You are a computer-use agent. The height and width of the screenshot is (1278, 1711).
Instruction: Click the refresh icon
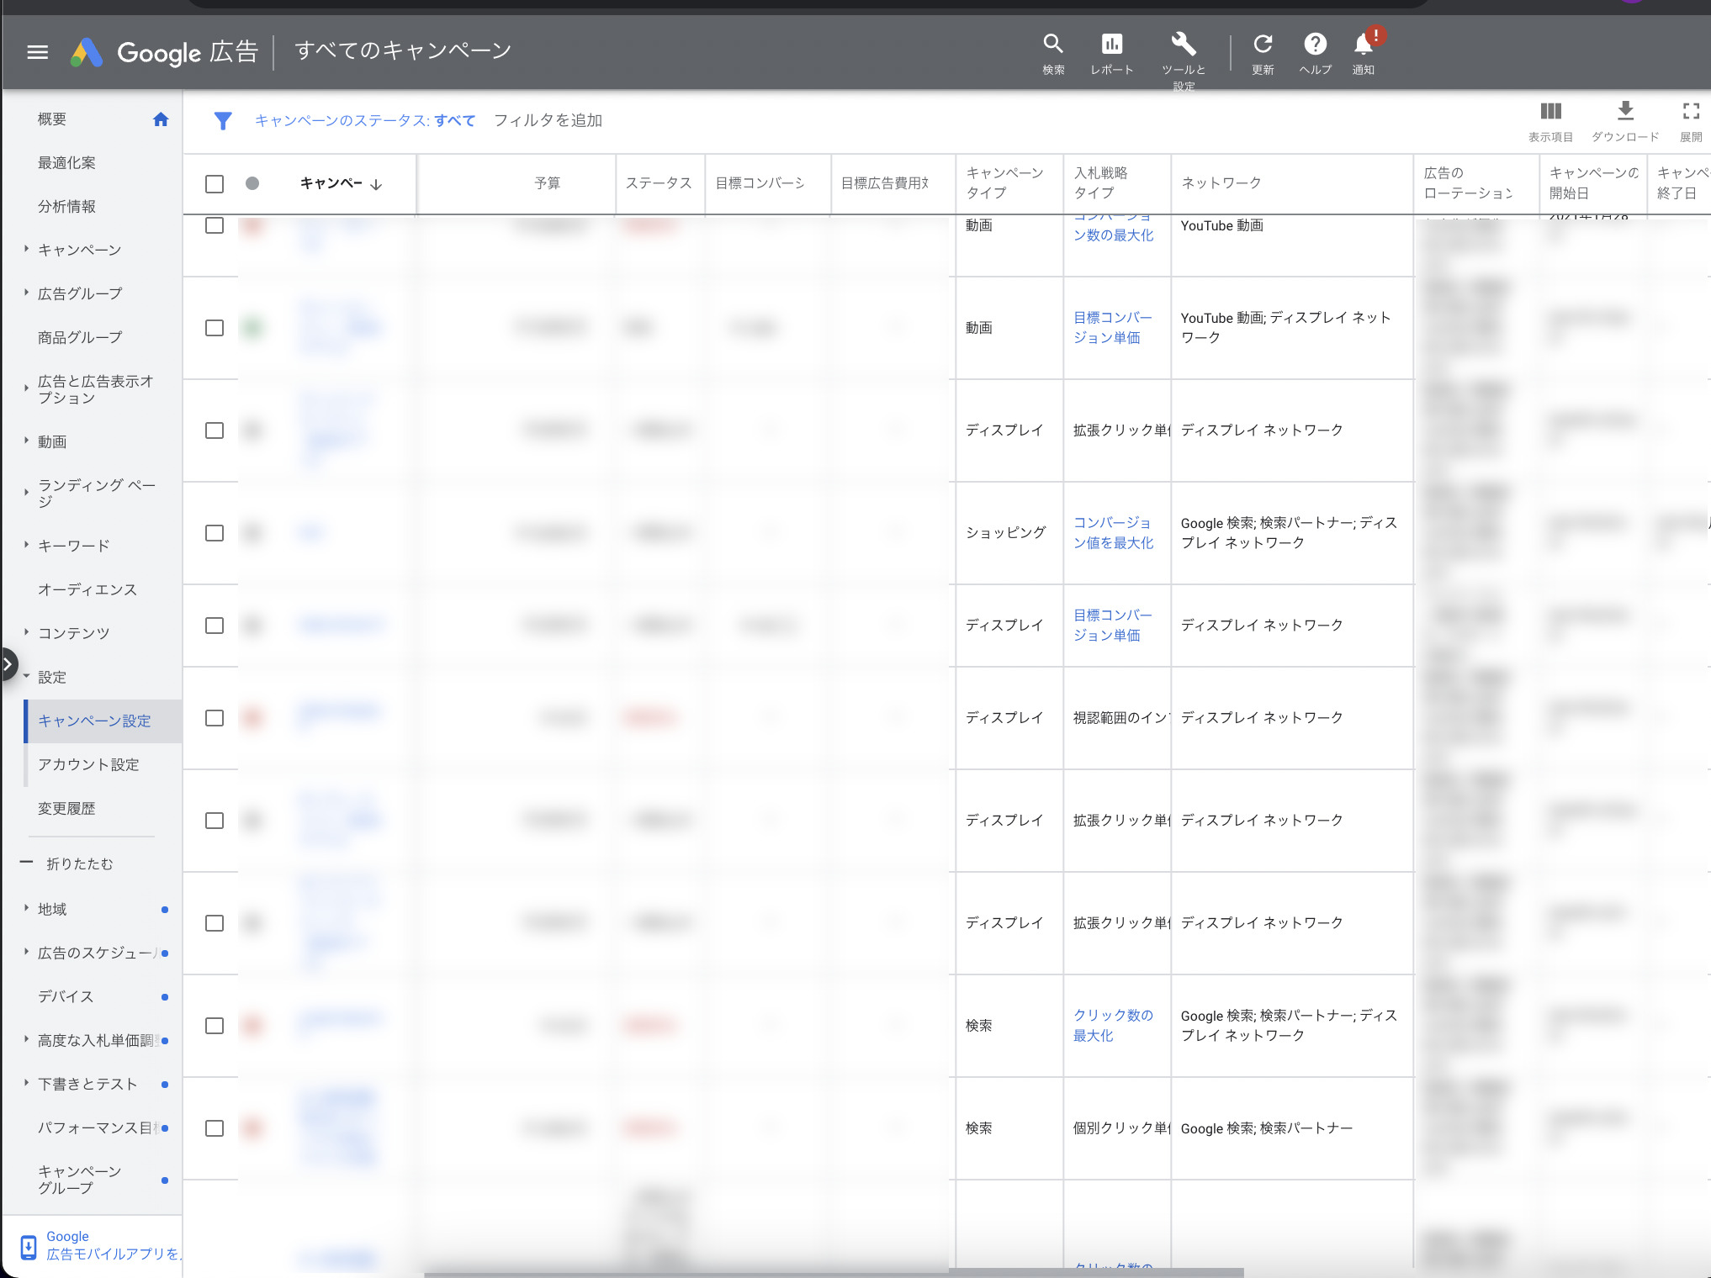coord(1263,44)
